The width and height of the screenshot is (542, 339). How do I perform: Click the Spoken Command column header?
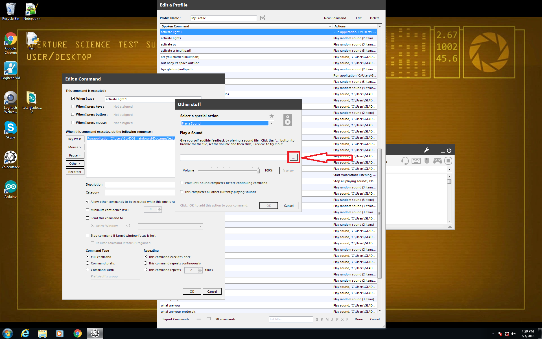[x=176, y=26]
